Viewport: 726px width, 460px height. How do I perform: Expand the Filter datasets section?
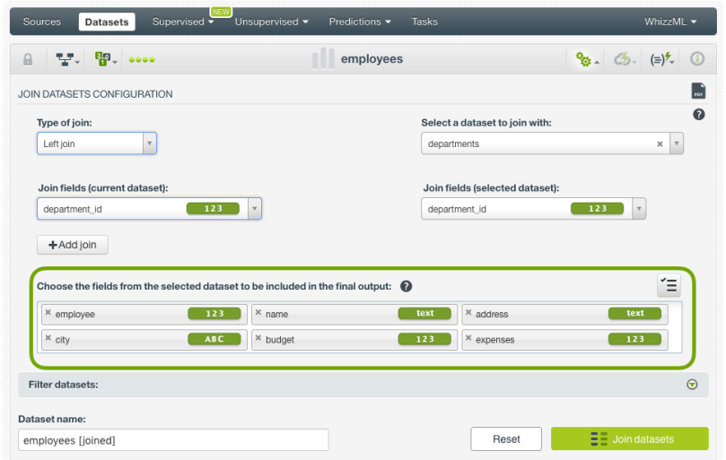pyautogui.click(x=692, y=385)
